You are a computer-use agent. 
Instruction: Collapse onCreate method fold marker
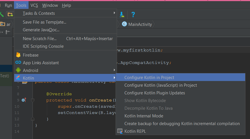[x=33, y=100]
